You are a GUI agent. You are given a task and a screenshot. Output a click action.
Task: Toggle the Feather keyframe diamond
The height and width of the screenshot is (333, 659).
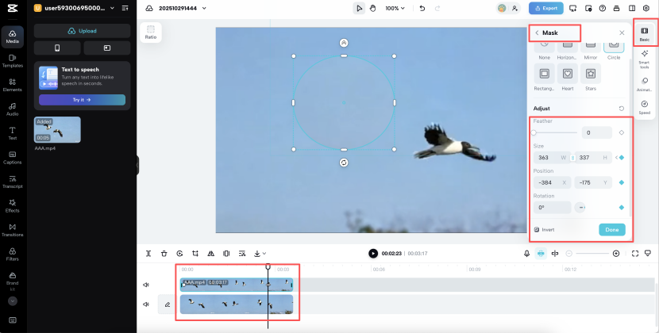click(622, 132)
